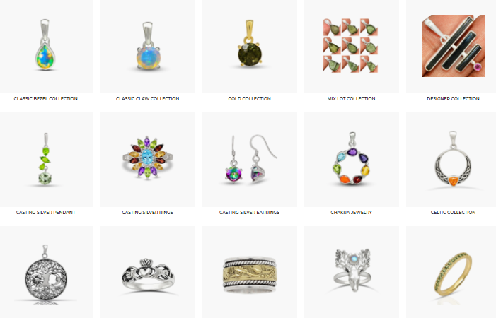The height and width of the screenshot is (318, 496).
Task: Click the Gold Collection text link
Action: (249, 98)
